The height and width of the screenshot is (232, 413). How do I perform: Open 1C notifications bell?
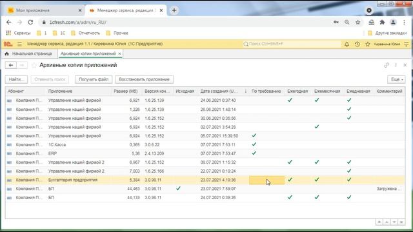pos(347,44)
